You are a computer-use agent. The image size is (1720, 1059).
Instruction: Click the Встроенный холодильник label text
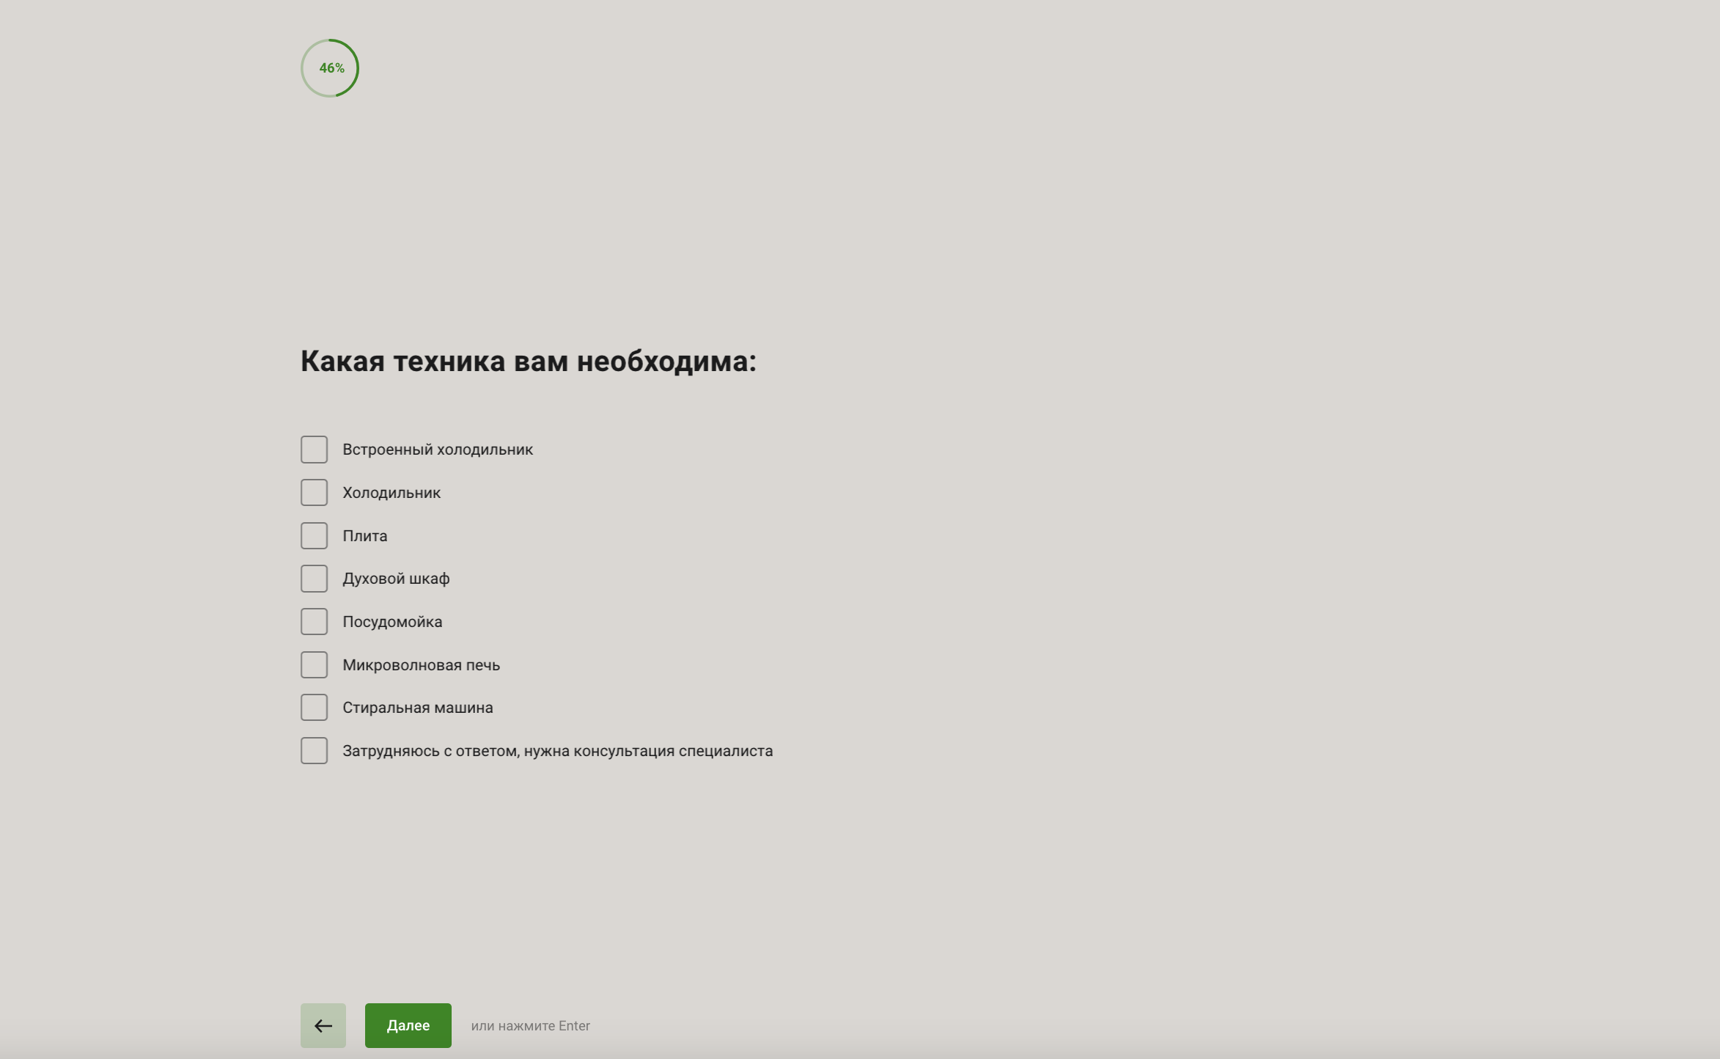(437, 450)
